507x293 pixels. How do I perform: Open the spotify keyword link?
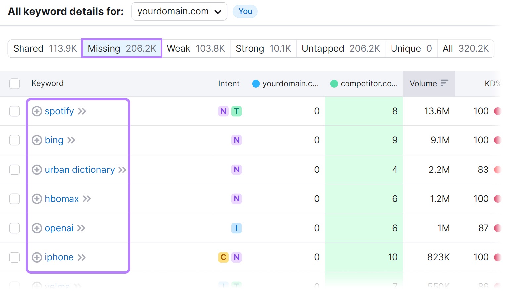[60, 111]
